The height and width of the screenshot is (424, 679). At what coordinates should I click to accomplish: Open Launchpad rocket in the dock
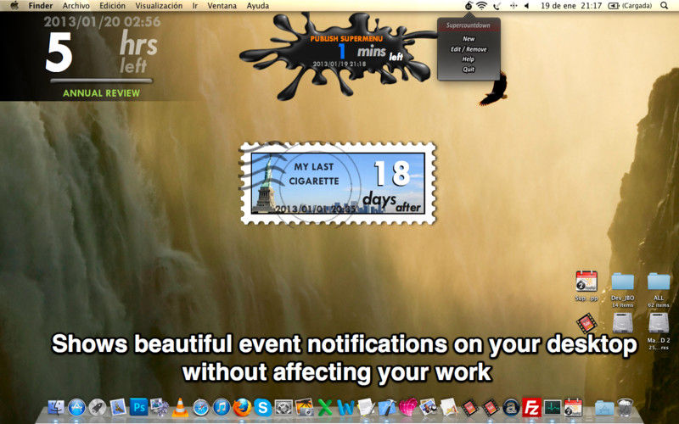[x=97, y=407]
